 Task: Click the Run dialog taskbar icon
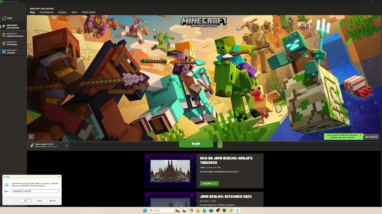pos(237,210)
